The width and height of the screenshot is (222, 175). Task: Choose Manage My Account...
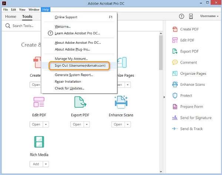click(x=79, y=59)
